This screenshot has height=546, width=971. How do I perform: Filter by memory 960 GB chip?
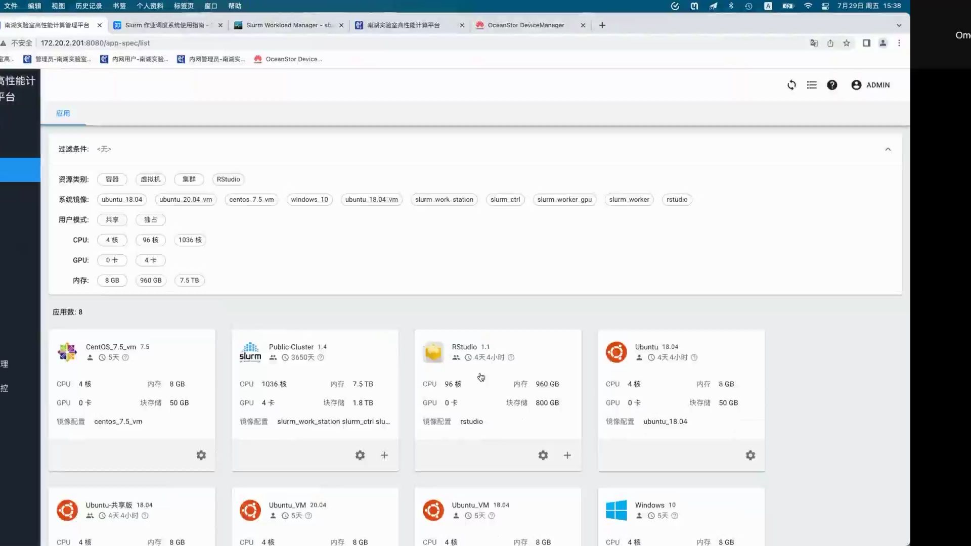click(151, 280)
